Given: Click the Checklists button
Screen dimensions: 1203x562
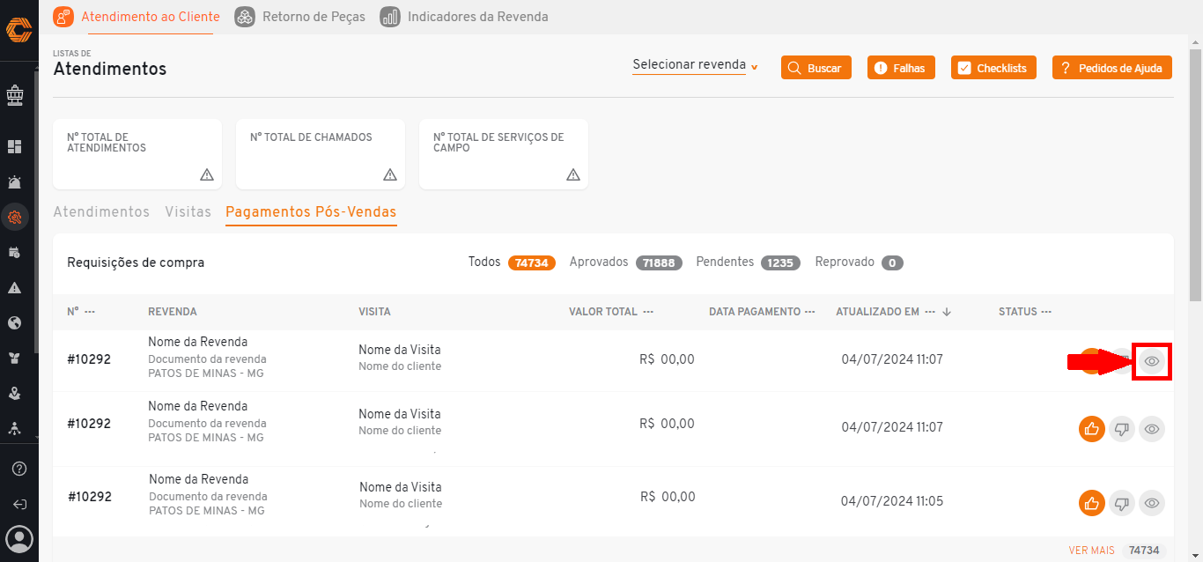Looking at the screenshot, I should pos(993,68).
